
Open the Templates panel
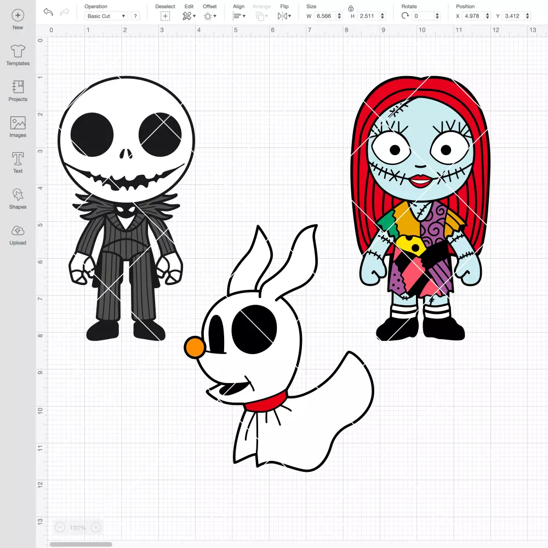point(18,55)
